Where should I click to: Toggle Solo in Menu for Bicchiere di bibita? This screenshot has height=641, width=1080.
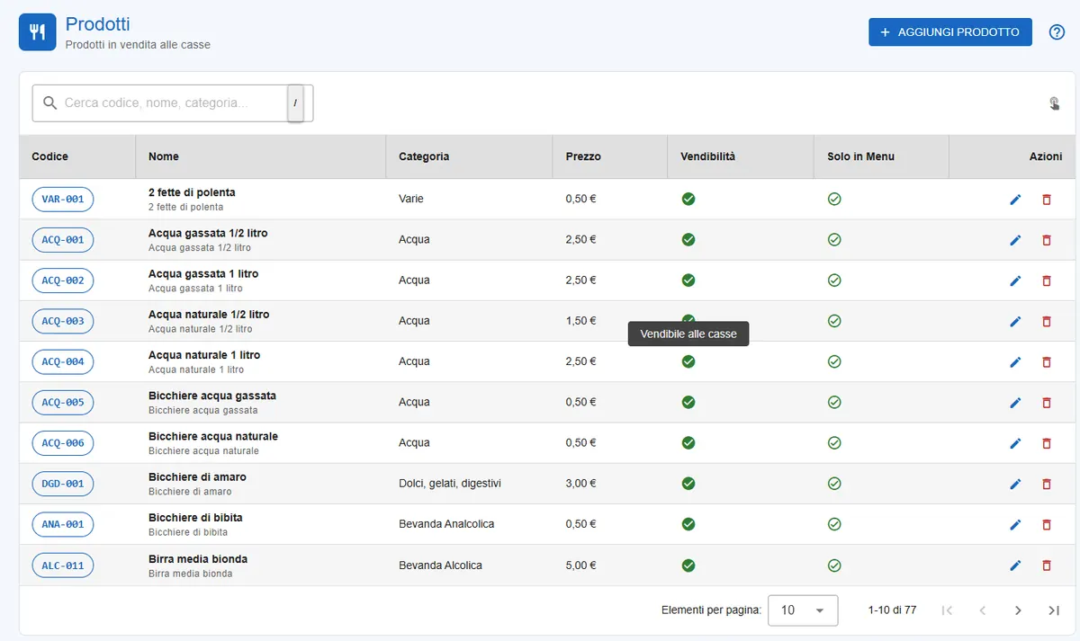834,524
